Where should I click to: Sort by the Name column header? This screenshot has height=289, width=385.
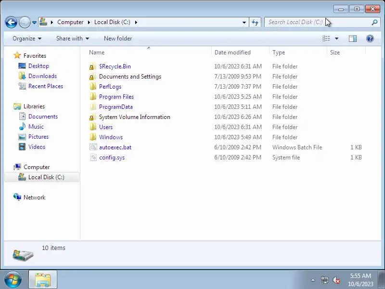click(x=149, y=53)
